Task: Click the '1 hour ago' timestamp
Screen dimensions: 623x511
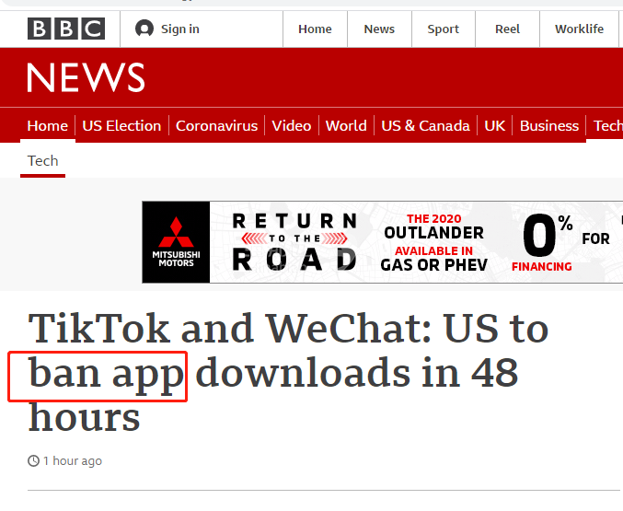Action: (x=73, y=461)
